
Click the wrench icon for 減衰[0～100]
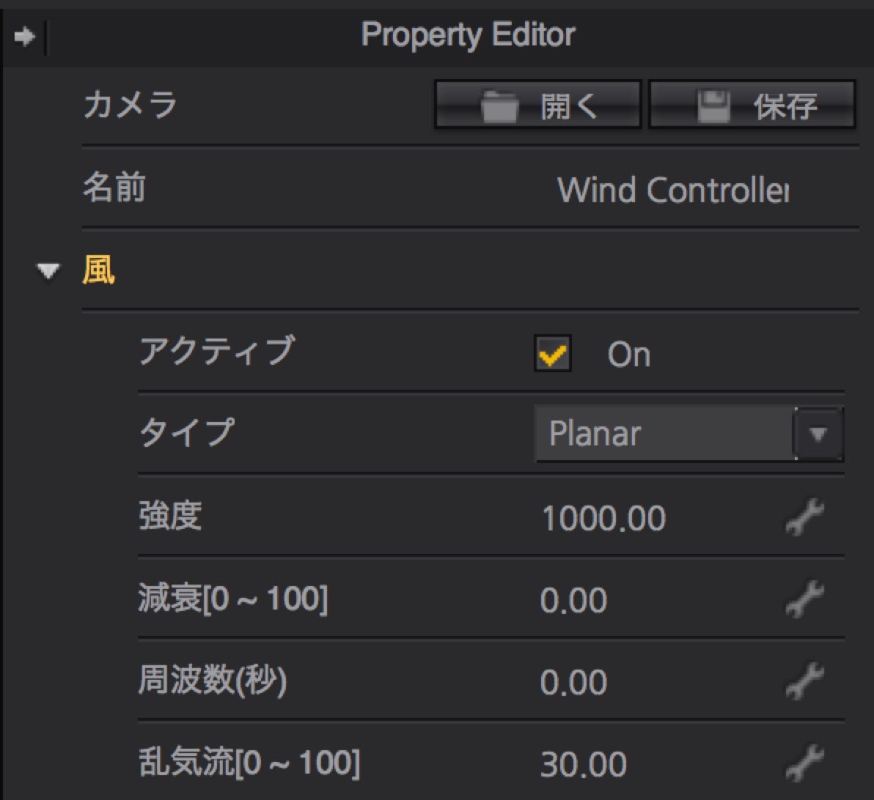[x=804, y=601]
